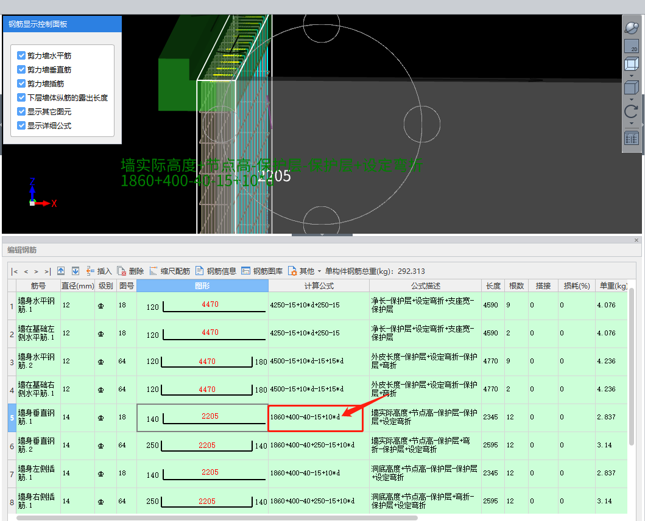Click 插入 to insert a rebar row
The width and height of the screenshot is (645, 521).
click(x=99, y=271)
